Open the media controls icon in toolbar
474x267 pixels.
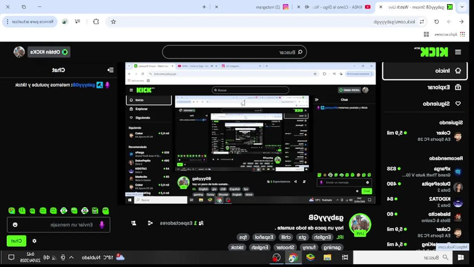click(x=77, y=22)
